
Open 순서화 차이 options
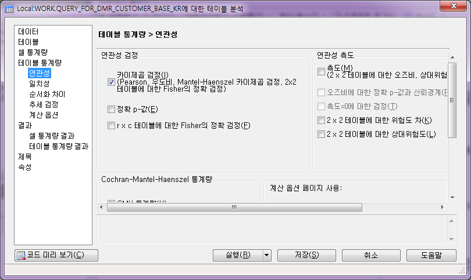(47, 94)
